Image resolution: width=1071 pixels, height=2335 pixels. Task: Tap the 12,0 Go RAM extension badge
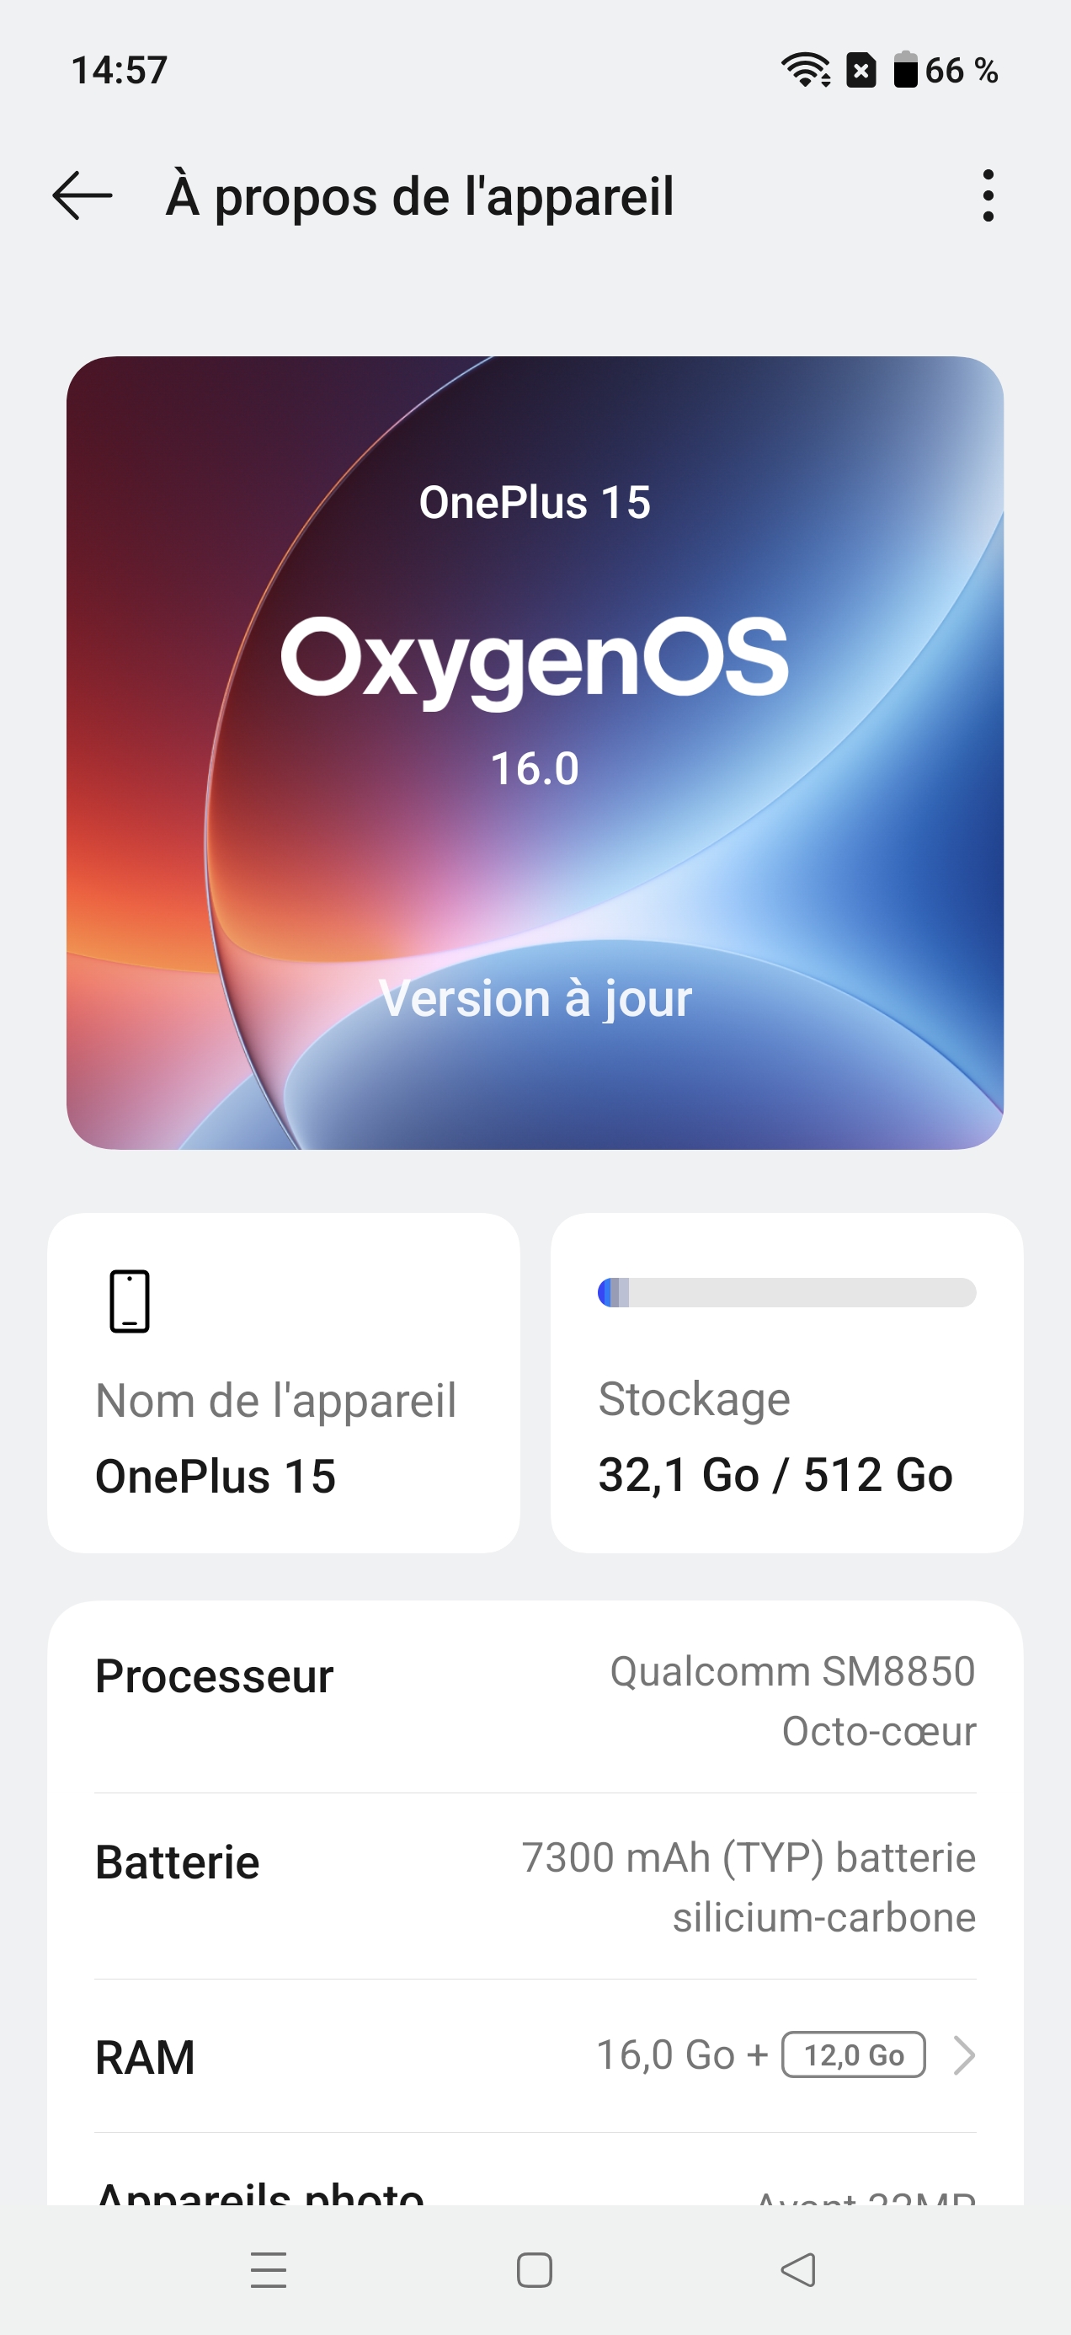[853, 2054]
